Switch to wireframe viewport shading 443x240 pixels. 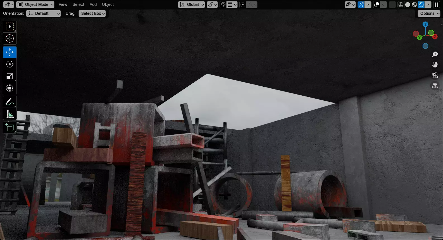(x=401, y=4)
